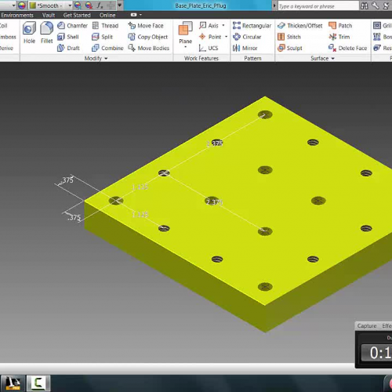
Task: Choose the Draft tool
Action: pyautogui.click(x=68, y=48)
